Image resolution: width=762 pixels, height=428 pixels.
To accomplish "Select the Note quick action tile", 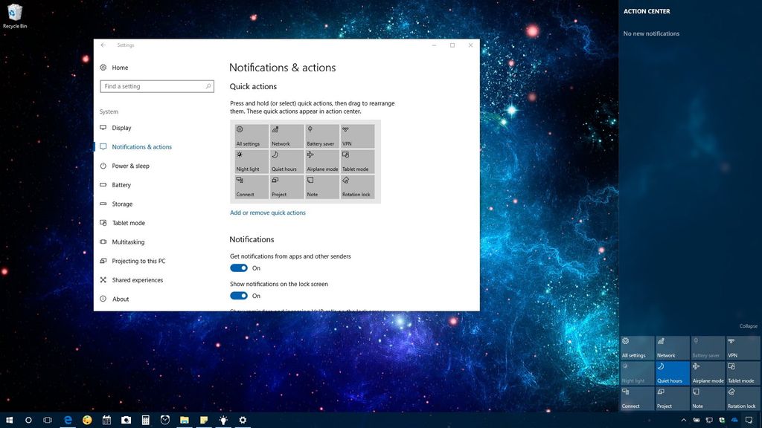I will pyautogui.click(x=321, y=186).
